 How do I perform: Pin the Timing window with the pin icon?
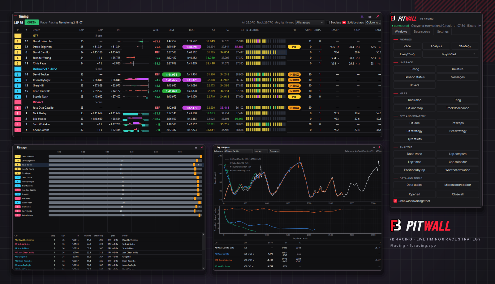pos(377,16)
